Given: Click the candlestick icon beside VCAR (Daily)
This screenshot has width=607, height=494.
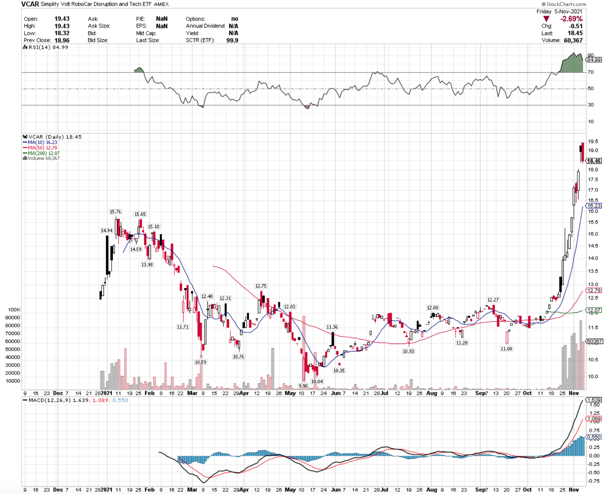Looking at the screenshot, I should [x=25, y=137].
